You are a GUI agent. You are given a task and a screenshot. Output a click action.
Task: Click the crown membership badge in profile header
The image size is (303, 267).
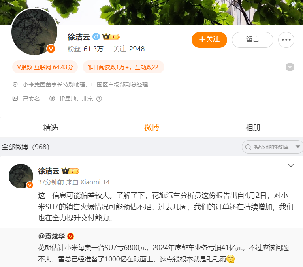[111, 36]
